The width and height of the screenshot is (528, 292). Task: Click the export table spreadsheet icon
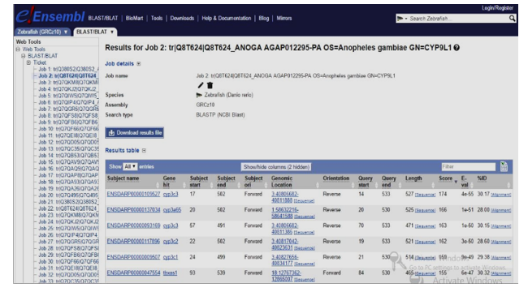pyautogui.click(x=504, y=166)
